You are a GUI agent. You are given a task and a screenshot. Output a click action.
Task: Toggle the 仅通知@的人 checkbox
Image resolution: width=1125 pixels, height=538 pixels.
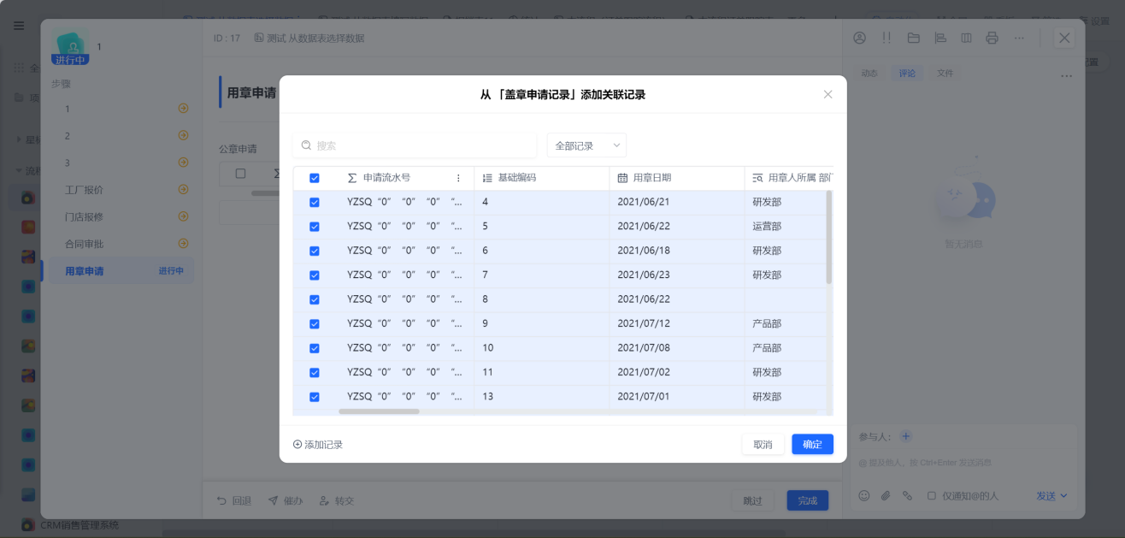coord(932,495)
